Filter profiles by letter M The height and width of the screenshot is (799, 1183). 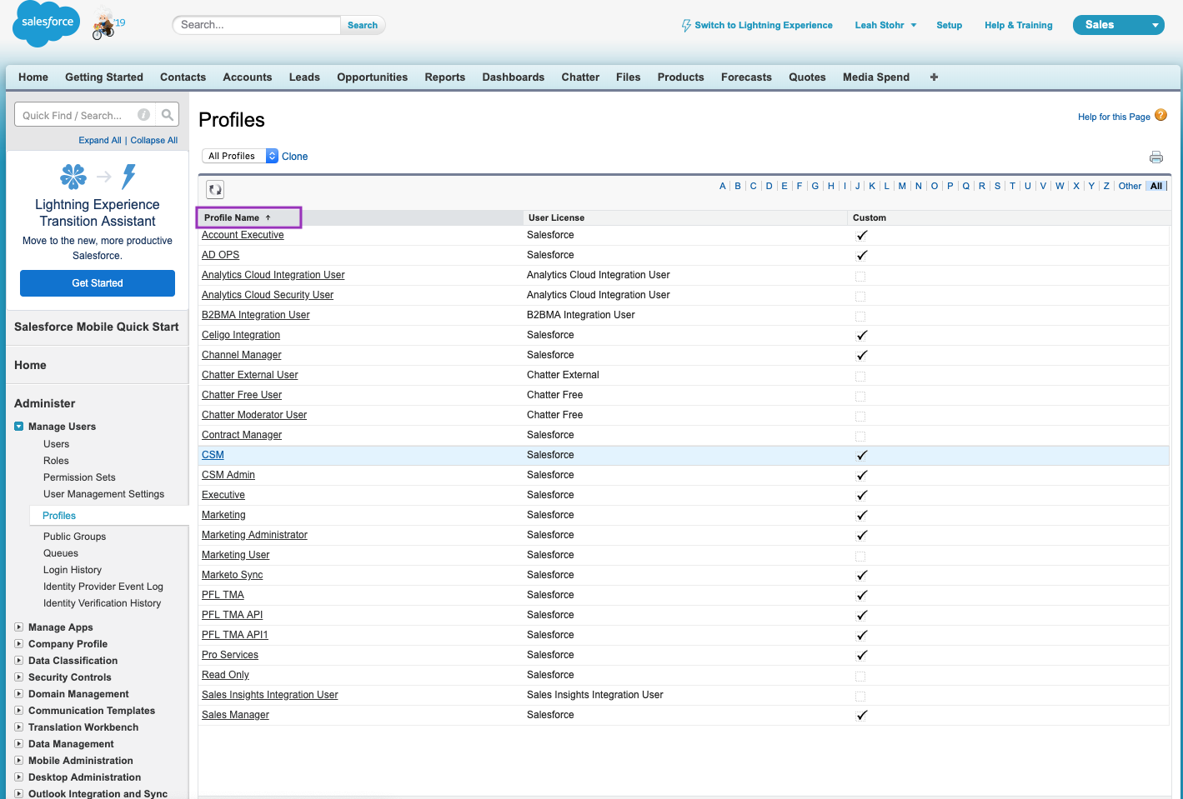point(902,186)
